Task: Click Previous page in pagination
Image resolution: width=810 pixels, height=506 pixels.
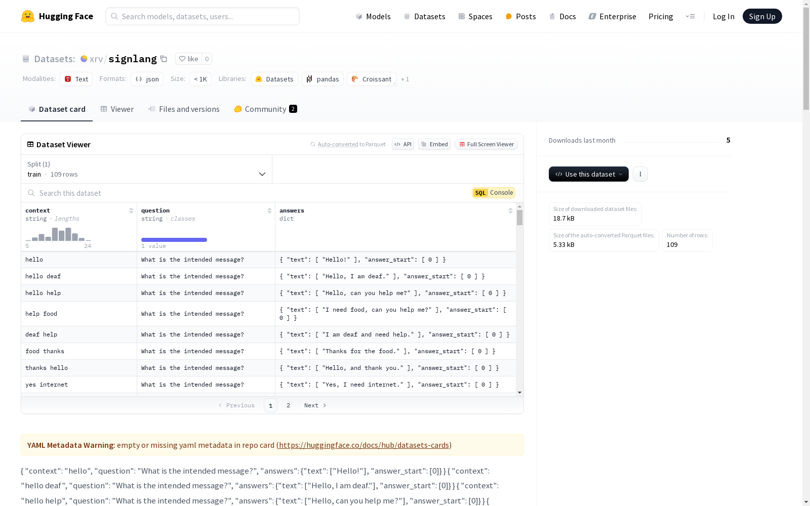Action: (x=236, y=405)
